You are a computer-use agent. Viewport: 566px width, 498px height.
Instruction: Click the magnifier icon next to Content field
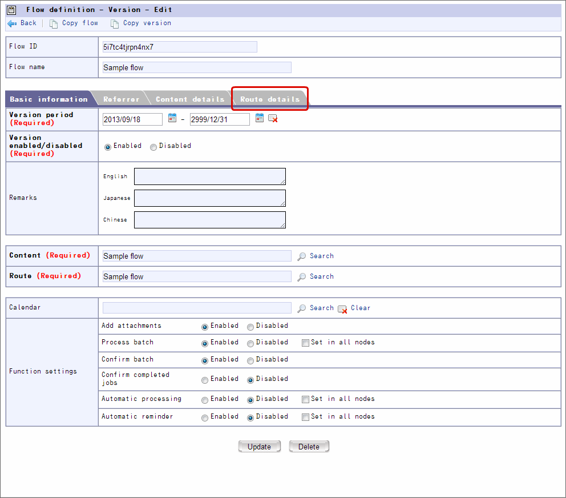[x=301, y=256]
